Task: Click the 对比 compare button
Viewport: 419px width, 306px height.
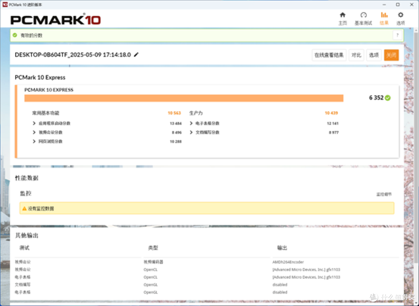Action: coord(356,55)
